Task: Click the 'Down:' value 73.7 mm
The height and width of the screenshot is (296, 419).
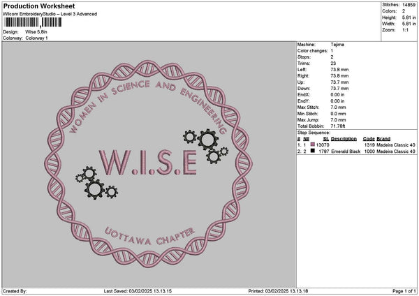Action: click(339, 89)
